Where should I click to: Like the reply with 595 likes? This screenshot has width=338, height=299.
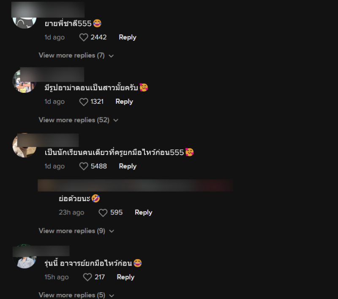(103, 213)
